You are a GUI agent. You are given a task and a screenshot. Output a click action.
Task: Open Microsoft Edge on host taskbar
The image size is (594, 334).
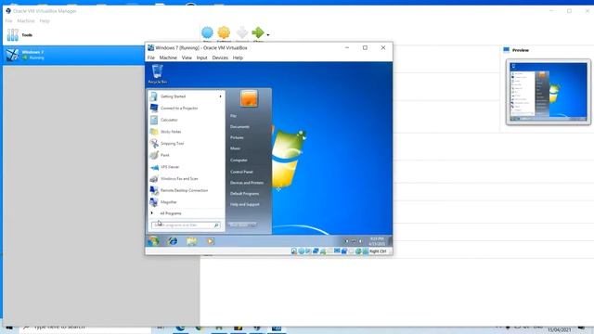pos(180,328)
